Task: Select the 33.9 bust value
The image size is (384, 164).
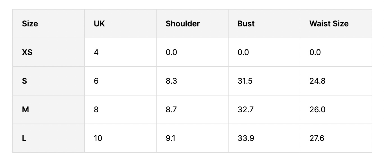Action: pyautogui.click(x=245, y=138)
